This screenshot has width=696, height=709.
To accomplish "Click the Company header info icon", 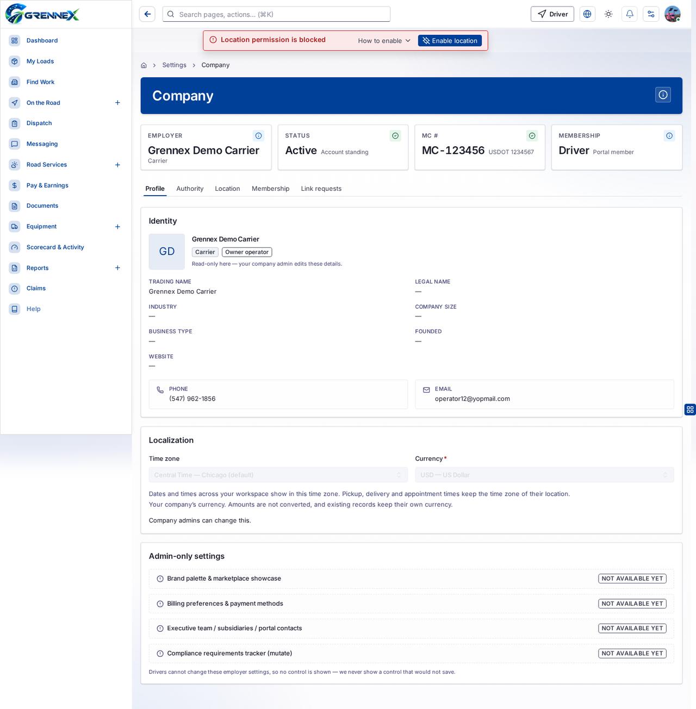I will [663, 95].
